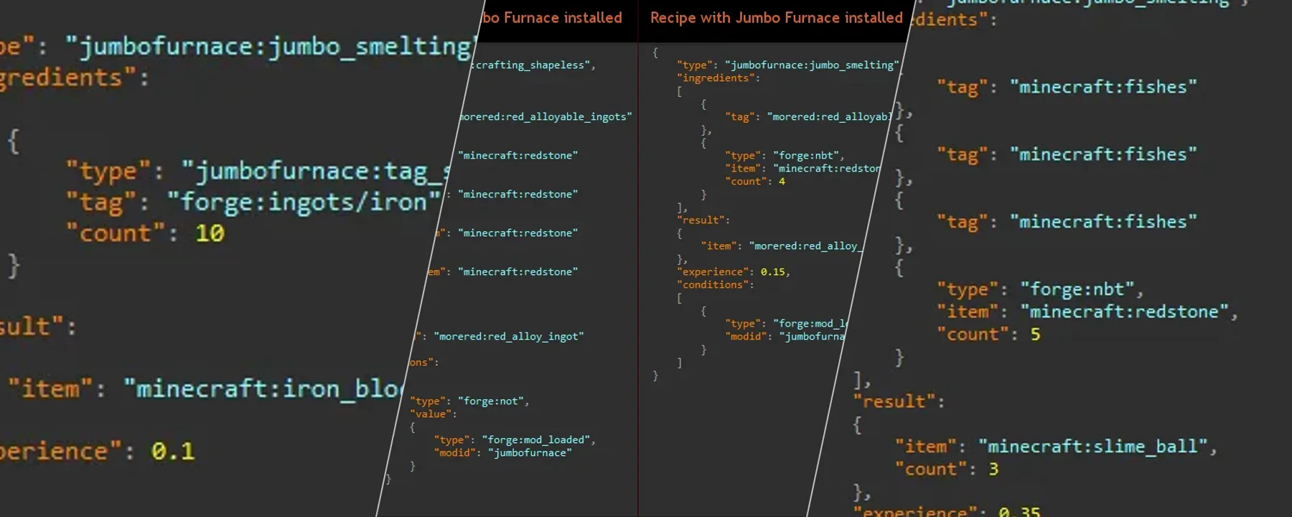
Task: Click the large "minecraft:redstone" item in the rightmost snippet
Action: coord(1125,312)
